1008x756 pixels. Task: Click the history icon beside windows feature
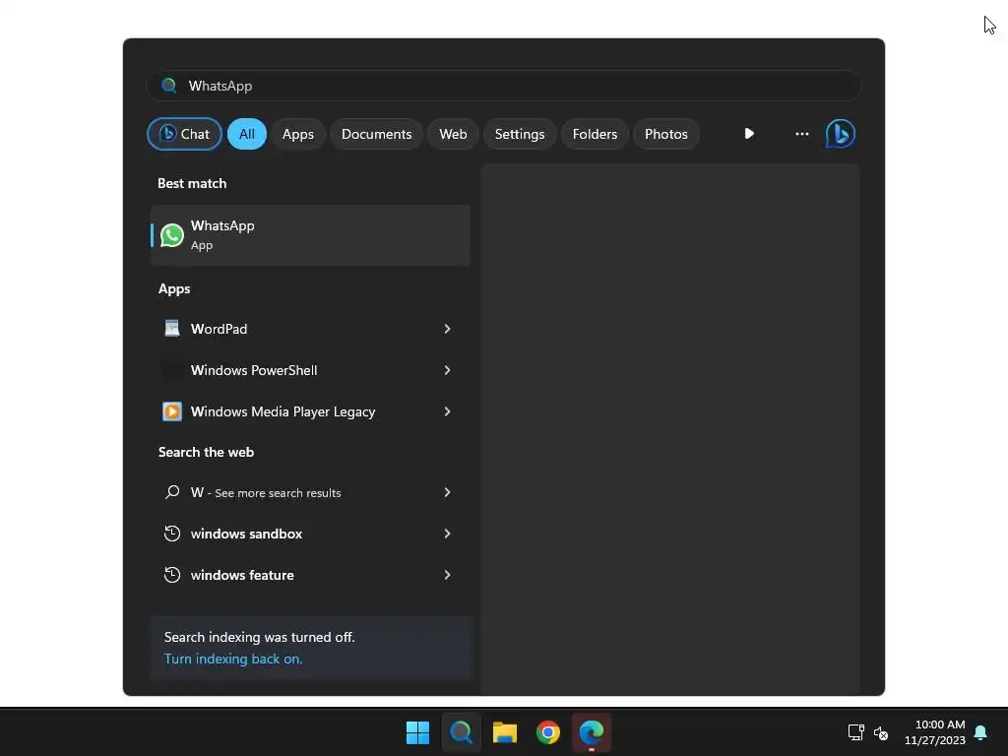[171, 575]
